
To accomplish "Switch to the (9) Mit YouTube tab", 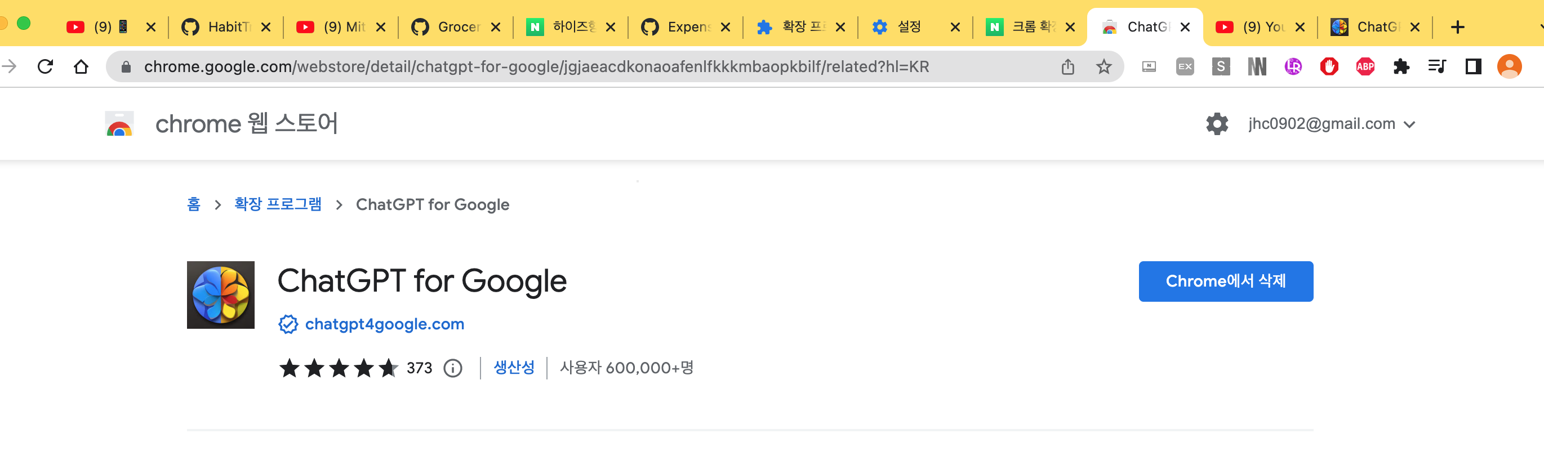I will (x=340, y=27).
